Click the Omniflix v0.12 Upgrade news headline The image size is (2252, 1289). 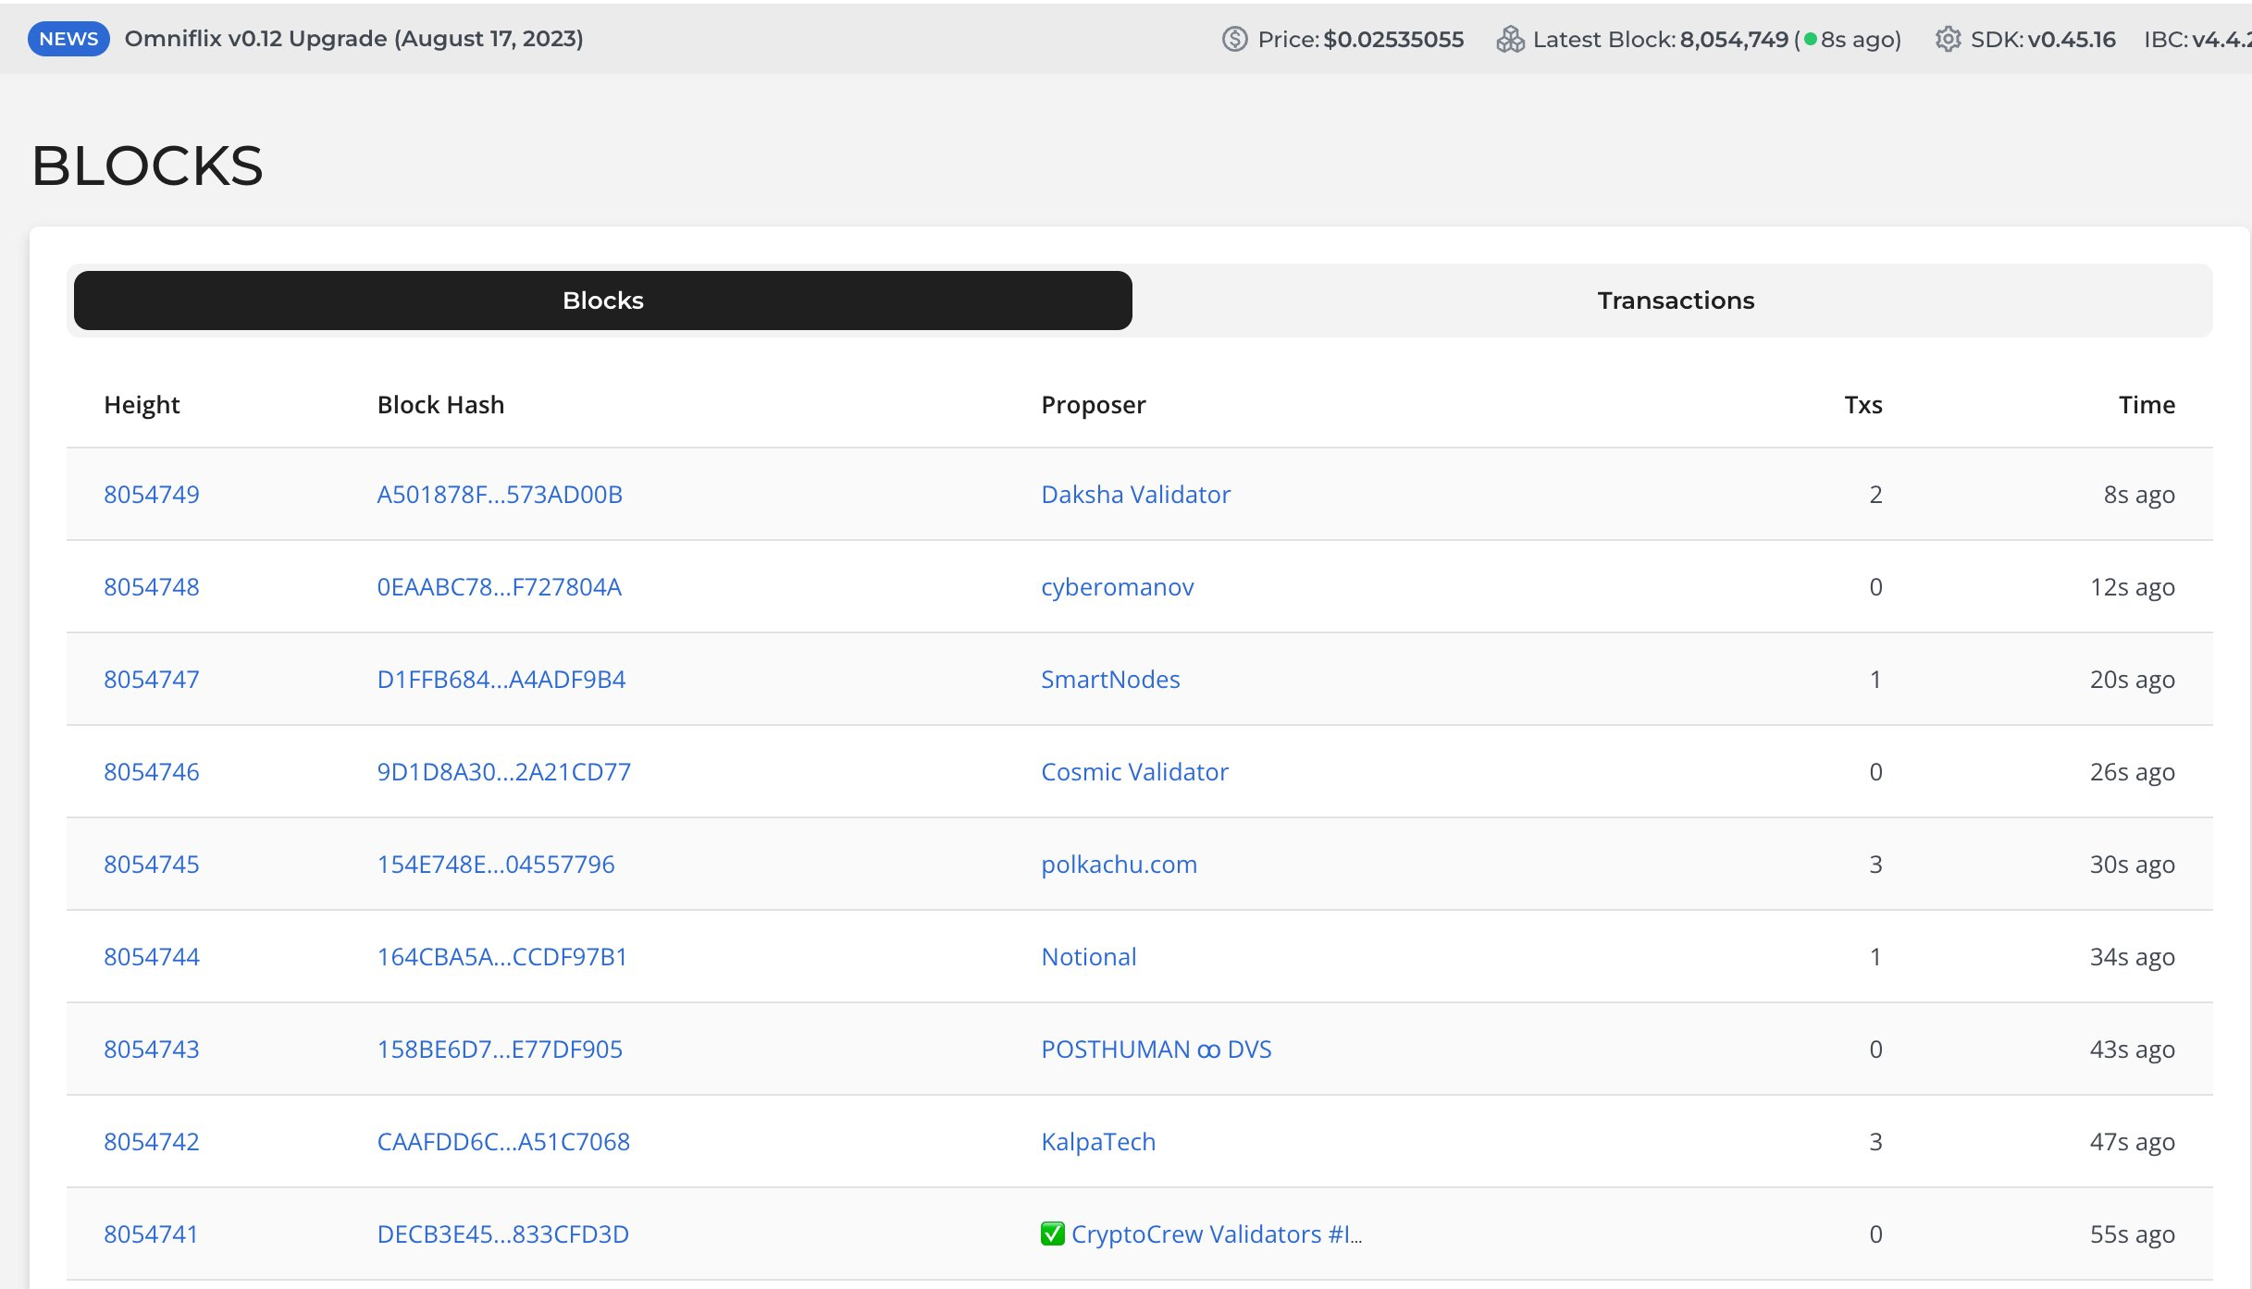coord(353,39)
